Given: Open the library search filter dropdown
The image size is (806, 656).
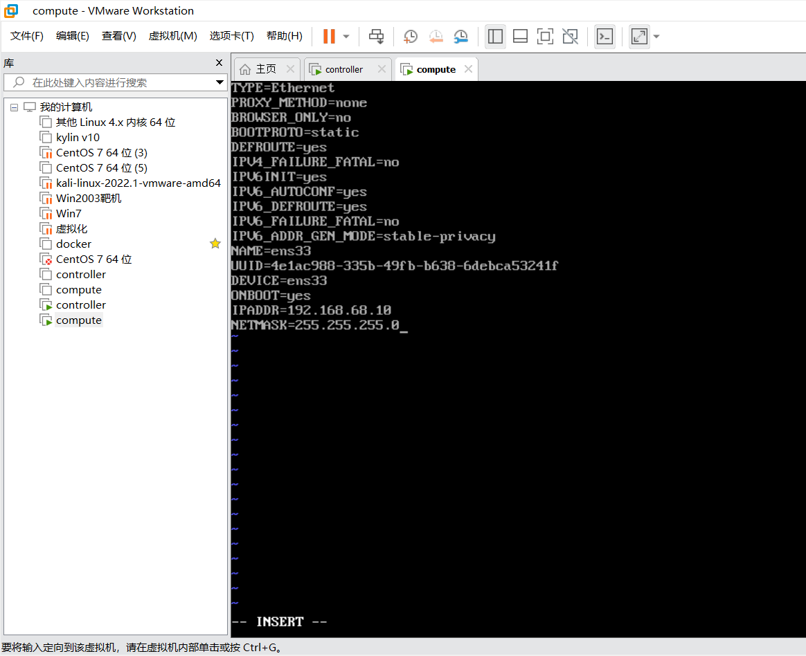Looking at the screenshot, I should click(220, 82).
